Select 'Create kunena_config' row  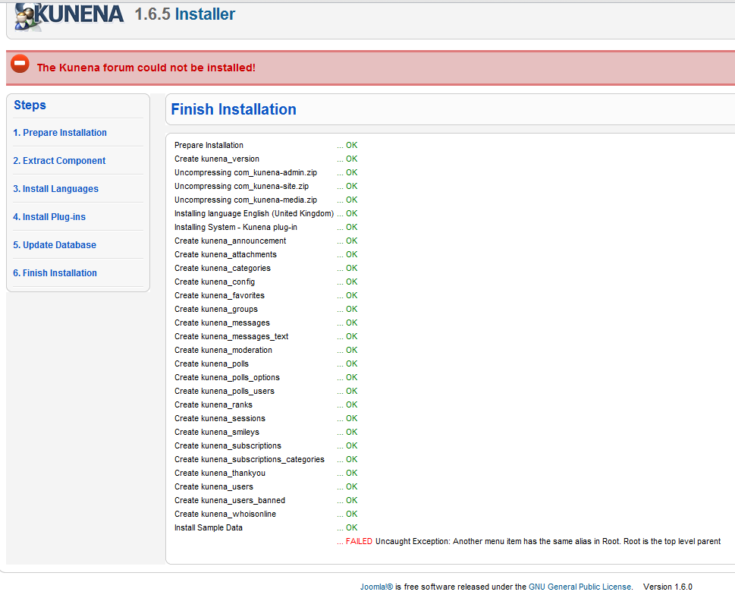point(265,282)
